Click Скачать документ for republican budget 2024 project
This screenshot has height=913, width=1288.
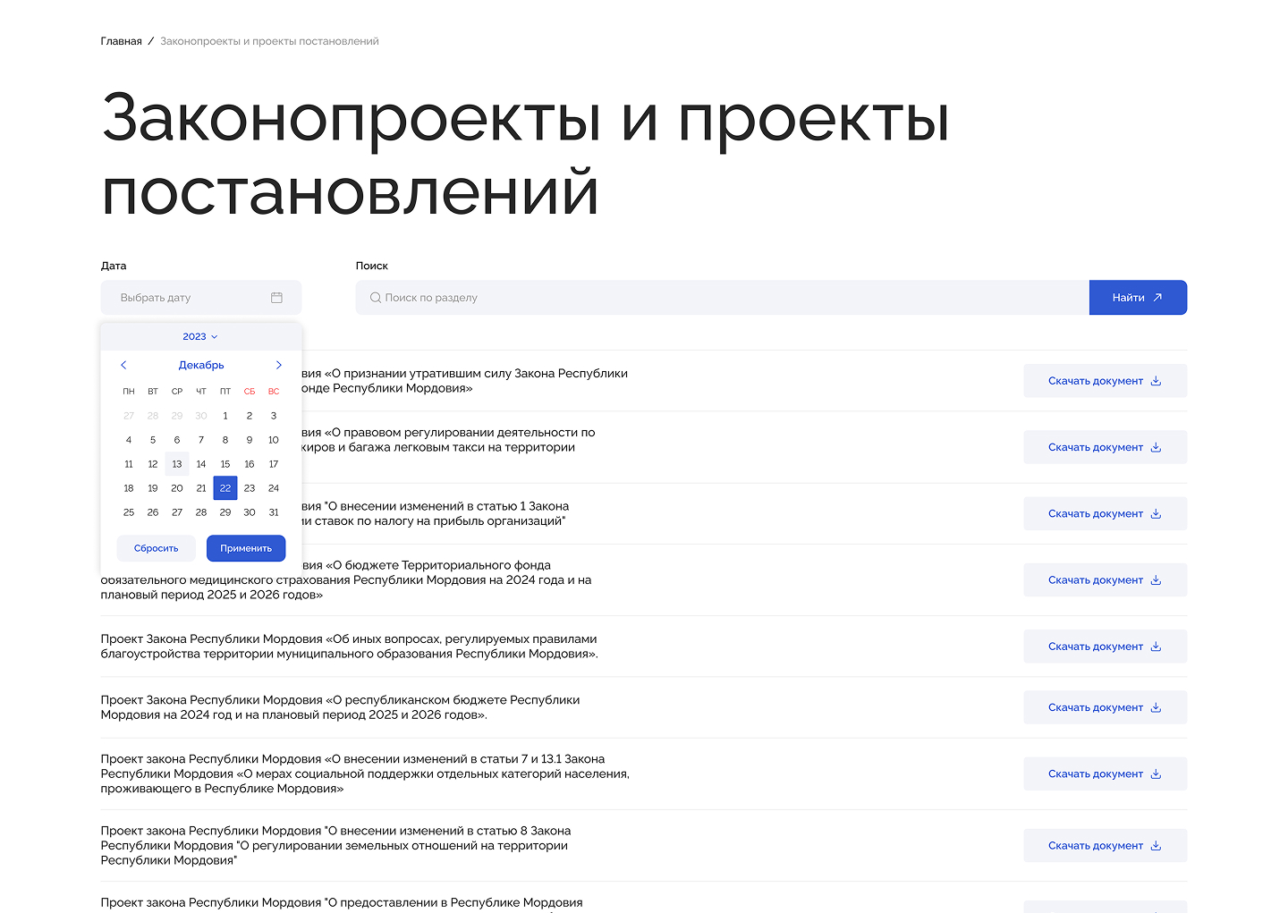coord(1106,706)
